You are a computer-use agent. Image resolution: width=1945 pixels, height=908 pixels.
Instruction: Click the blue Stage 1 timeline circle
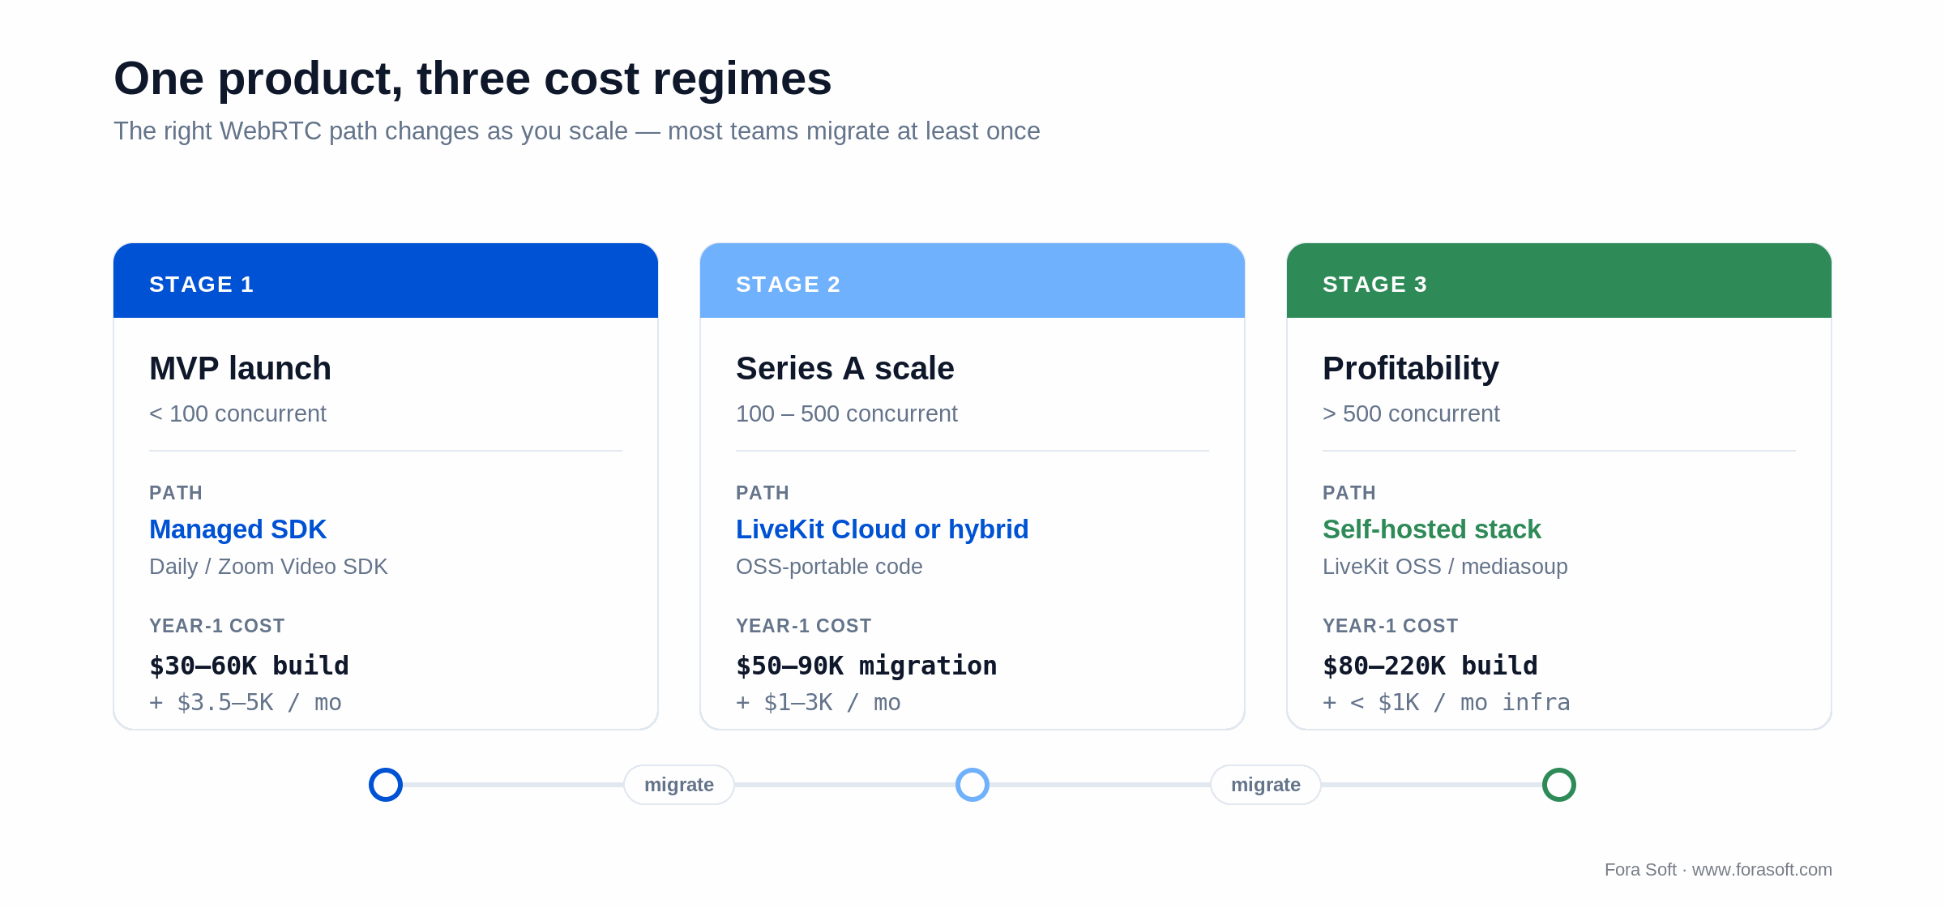tap(386, 785)
